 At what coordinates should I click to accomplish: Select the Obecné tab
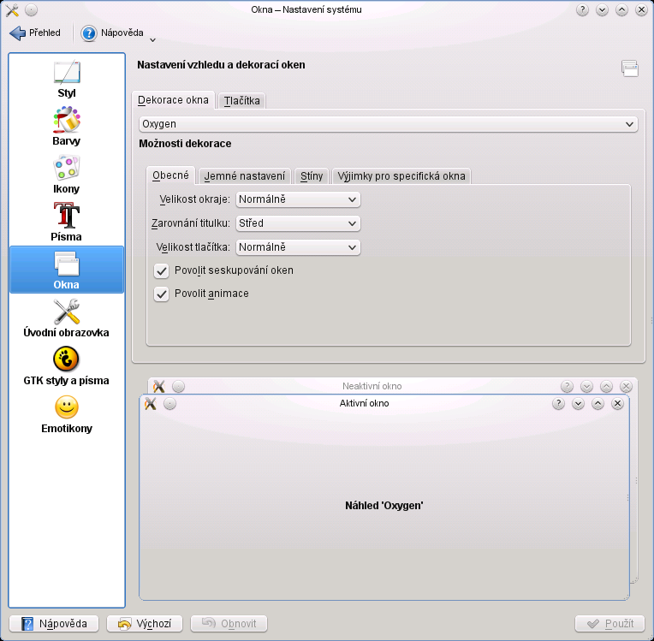pyautogui.click(x=170, y=175)
